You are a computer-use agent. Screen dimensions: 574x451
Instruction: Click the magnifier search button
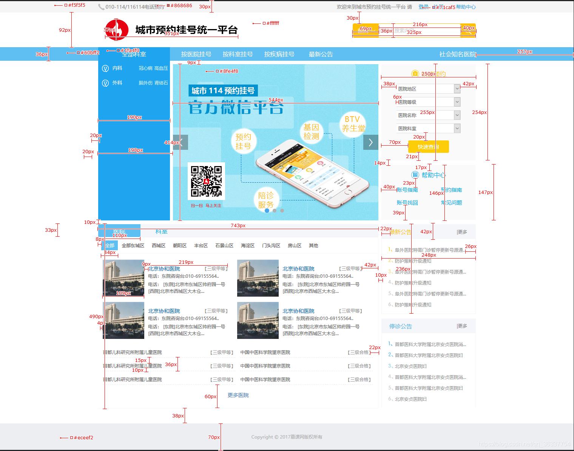pos(468,31)
